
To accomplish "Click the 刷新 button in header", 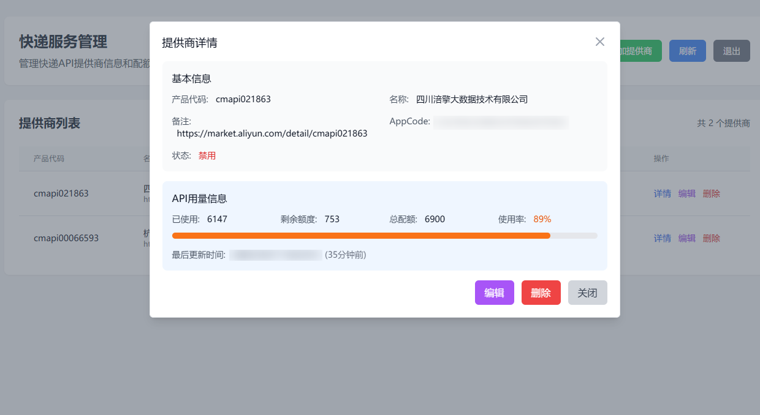I will click(x=687, y=51).
